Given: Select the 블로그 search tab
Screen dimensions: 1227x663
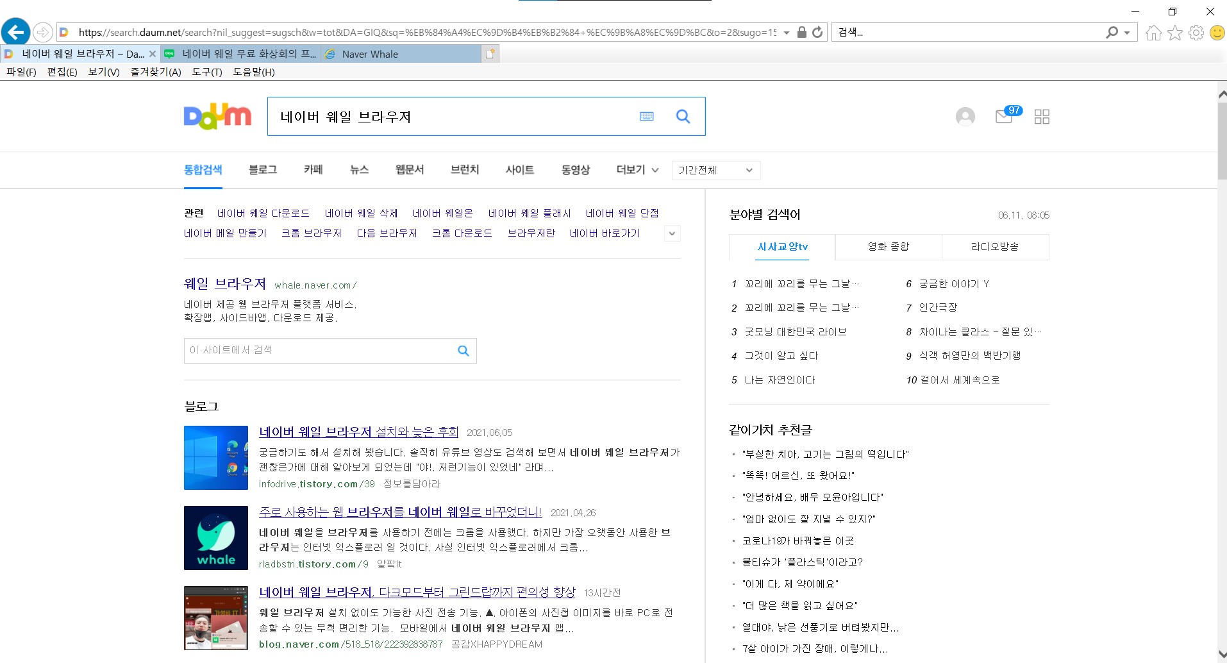Looking at the screenshot, I should (x=263, y=170).
